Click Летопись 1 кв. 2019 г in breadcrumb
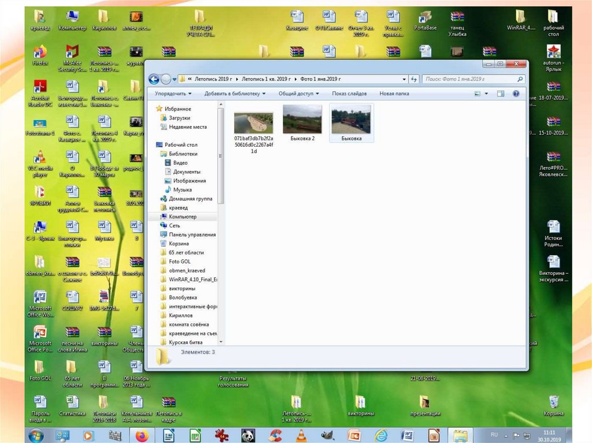This screenshot has height=443, width=592. [267, 79]
